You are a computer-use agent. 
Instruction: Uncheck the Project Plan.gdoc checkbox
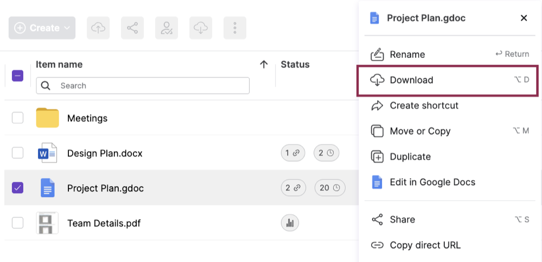17,188
